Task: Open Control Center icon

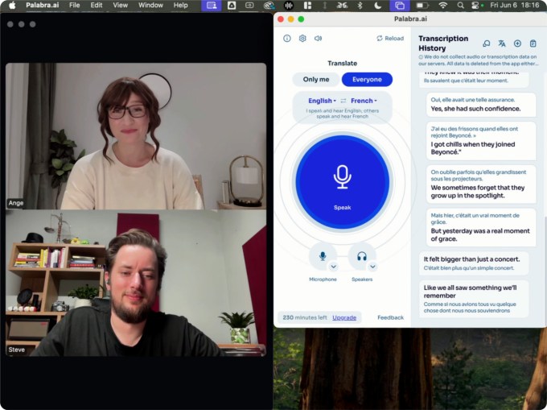Action: pyautogui.click(x=477, y=6)
